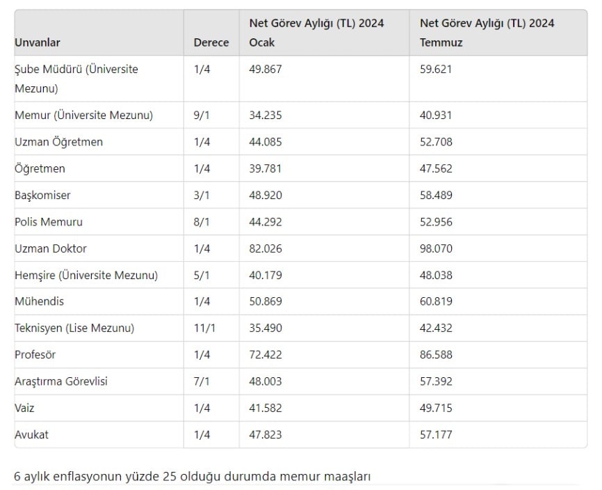Click the Hemşire (Üniversite Mezunu) cell
Screen dimensions: 602x490
86,275
